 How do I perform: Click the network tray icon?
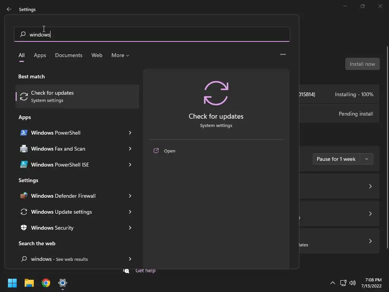(x=343, y=283)
